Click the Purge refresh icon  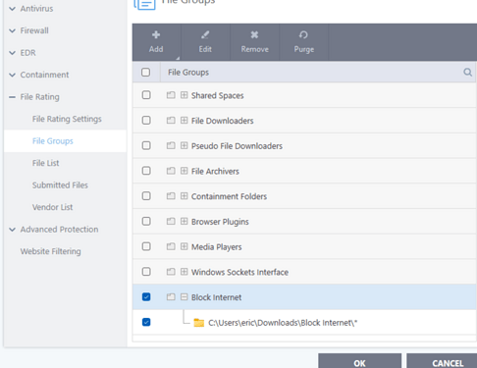click(x=303, y=34)
